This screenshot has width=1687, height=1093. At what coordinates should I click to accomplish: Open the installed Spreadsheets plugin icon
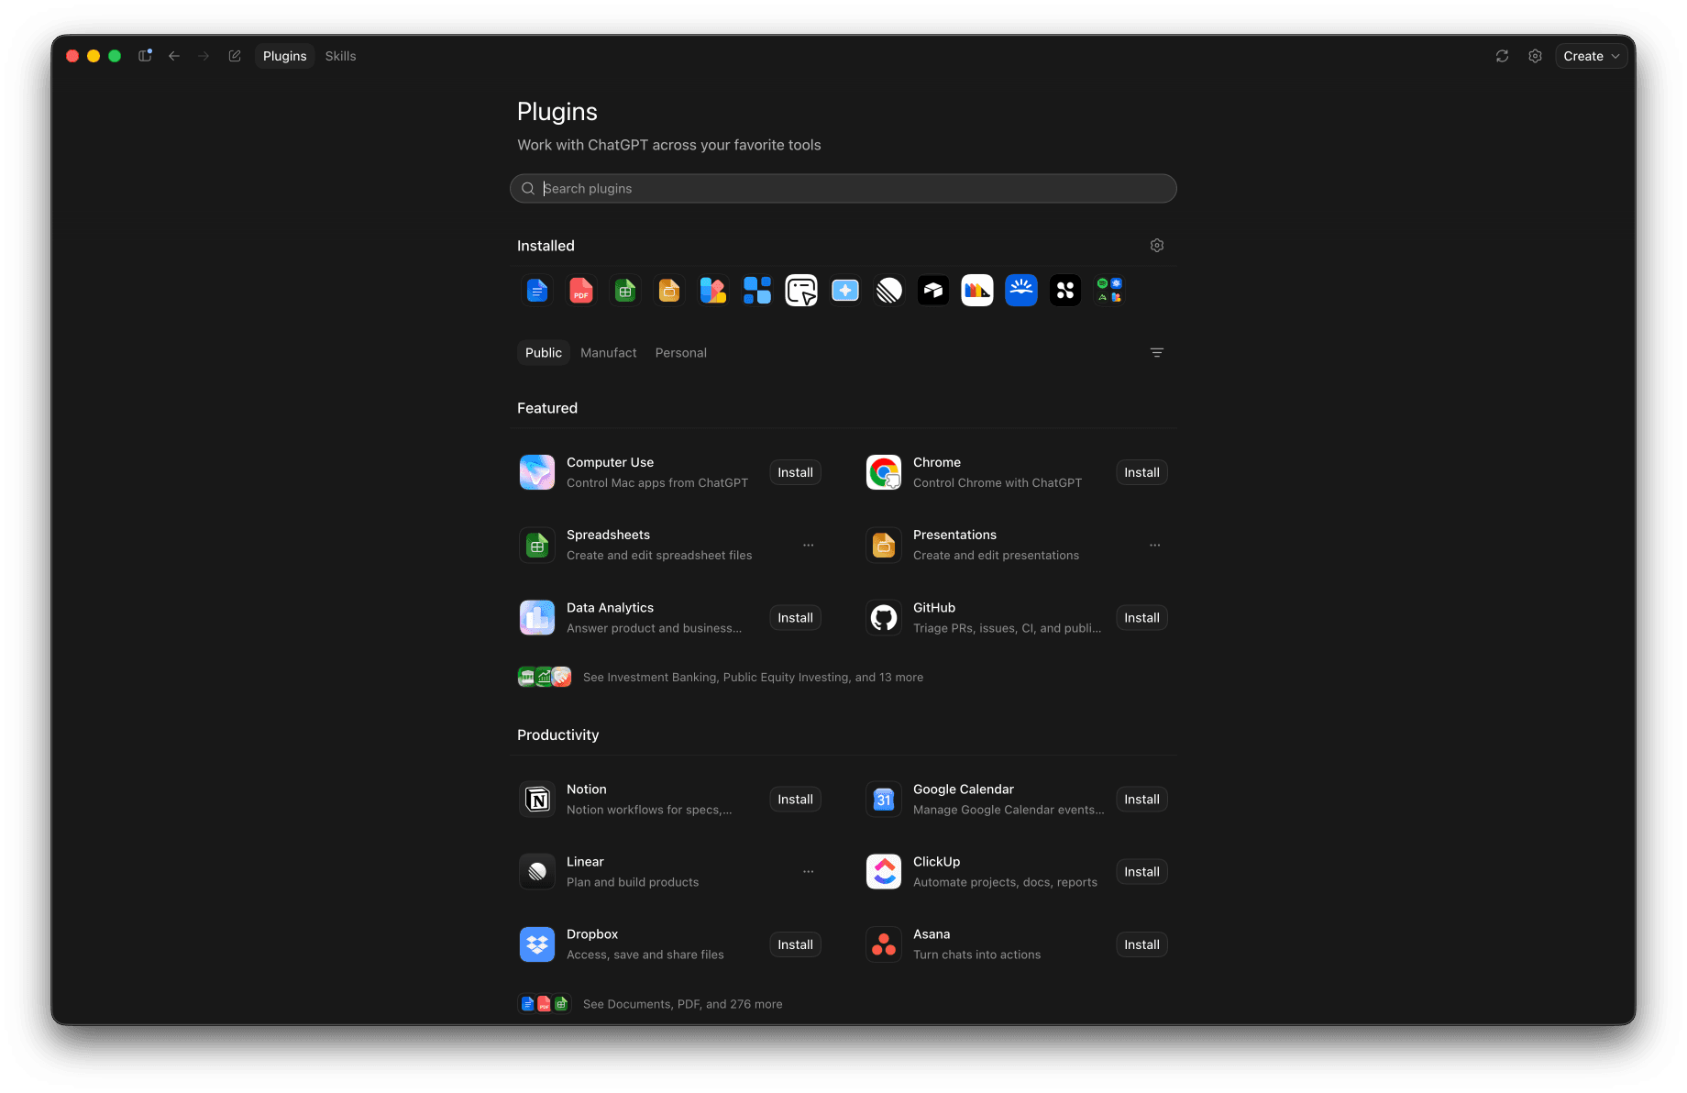pos(625,291)
